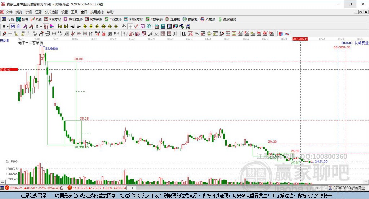
Task: Click the 11095.23 index value in status bar
Action: (81, 188)
